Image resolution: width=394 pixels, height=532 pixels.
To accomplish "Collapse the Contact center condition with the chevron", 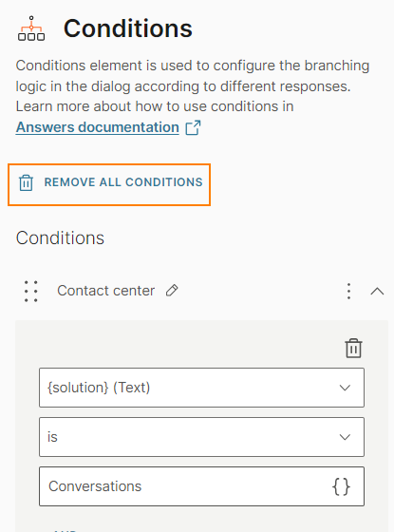I will click(377, 292).
